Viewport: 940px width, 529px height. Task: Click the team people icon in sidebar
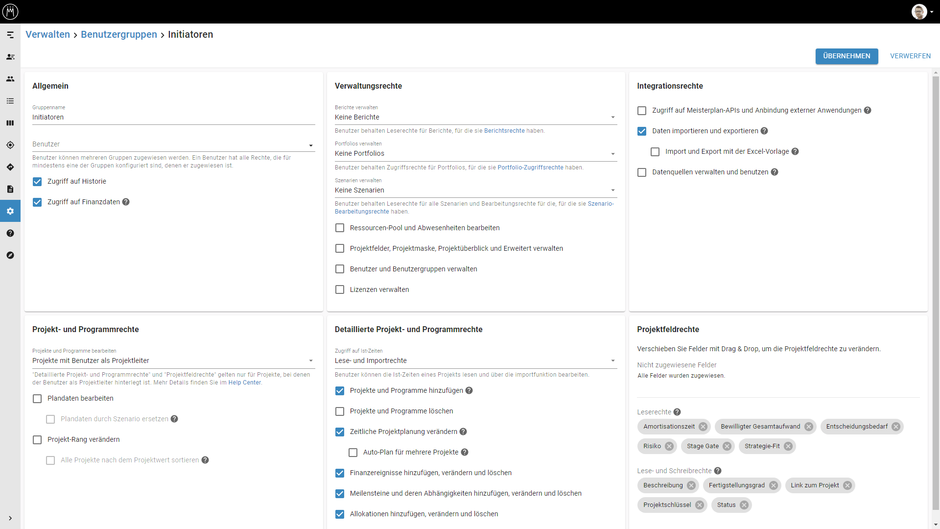click(10, 79)
